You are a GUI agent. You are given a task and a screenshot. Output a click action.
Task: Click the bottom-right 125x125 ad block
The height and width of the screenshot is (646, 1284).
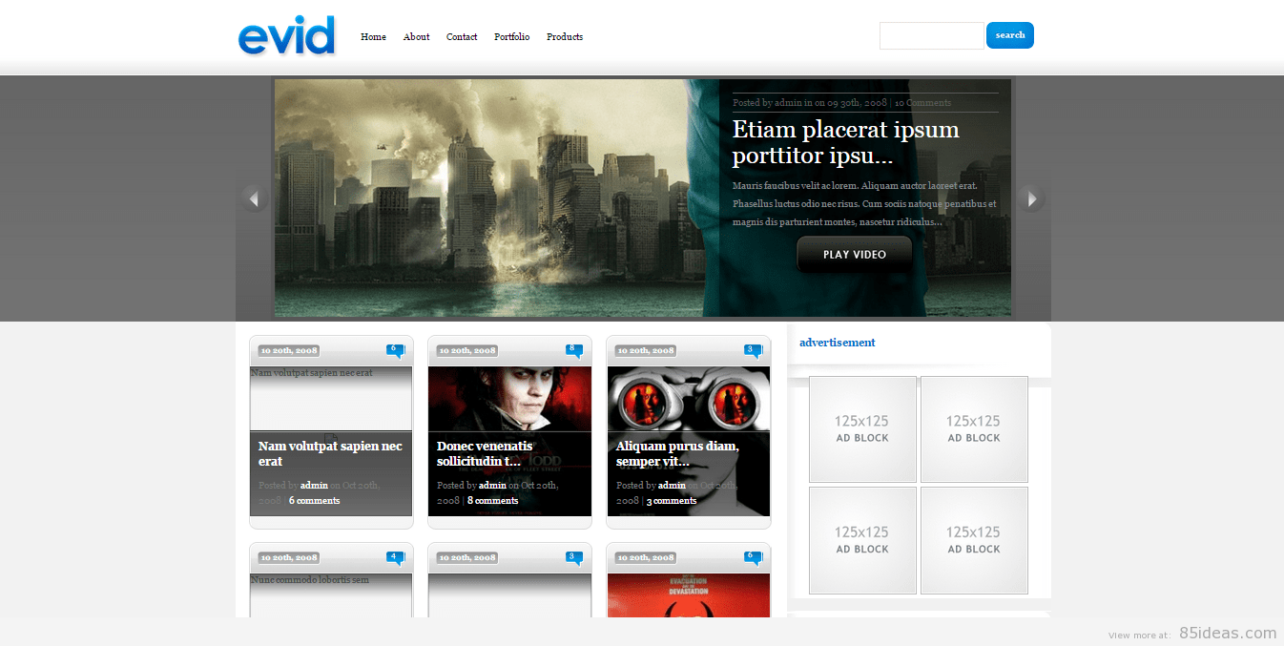[974, 540]
